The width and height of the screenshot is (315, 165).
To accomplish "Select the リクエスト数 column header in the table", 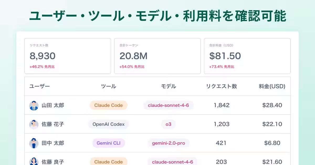I will coord(222,86).
